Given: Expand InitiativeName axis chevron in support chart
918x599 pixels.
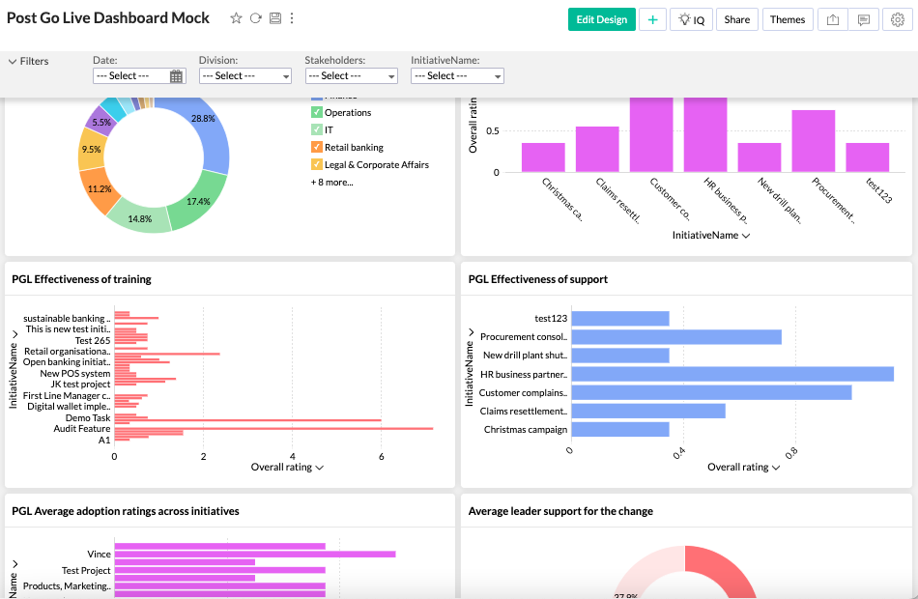Looking at the screenshot, I should (471, 332).
